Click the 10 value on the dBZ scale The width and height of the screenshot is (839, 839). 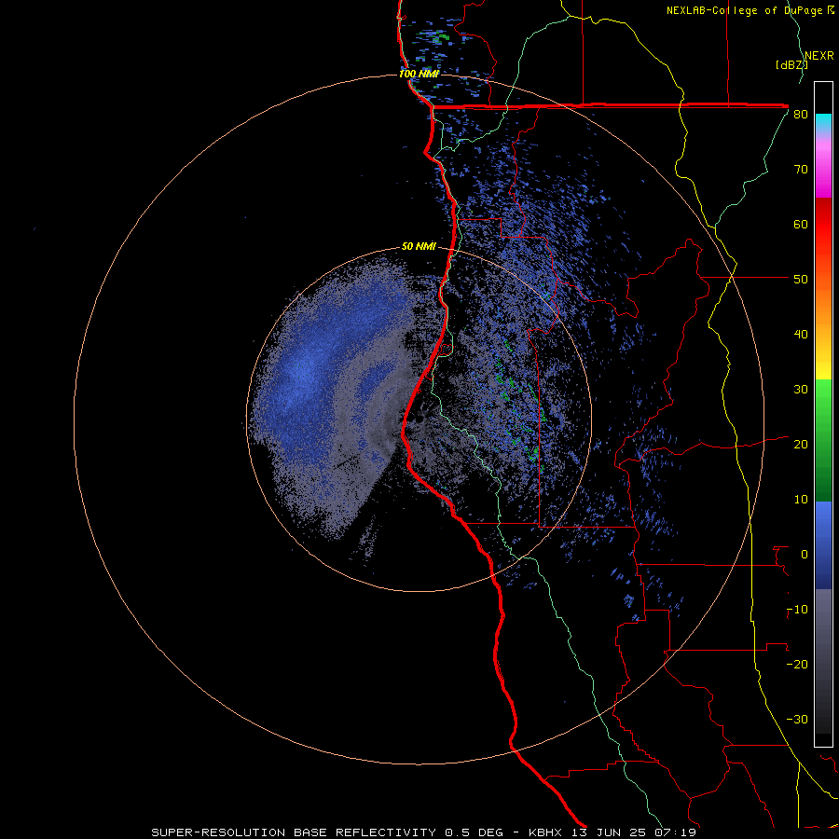coord(801,500)
